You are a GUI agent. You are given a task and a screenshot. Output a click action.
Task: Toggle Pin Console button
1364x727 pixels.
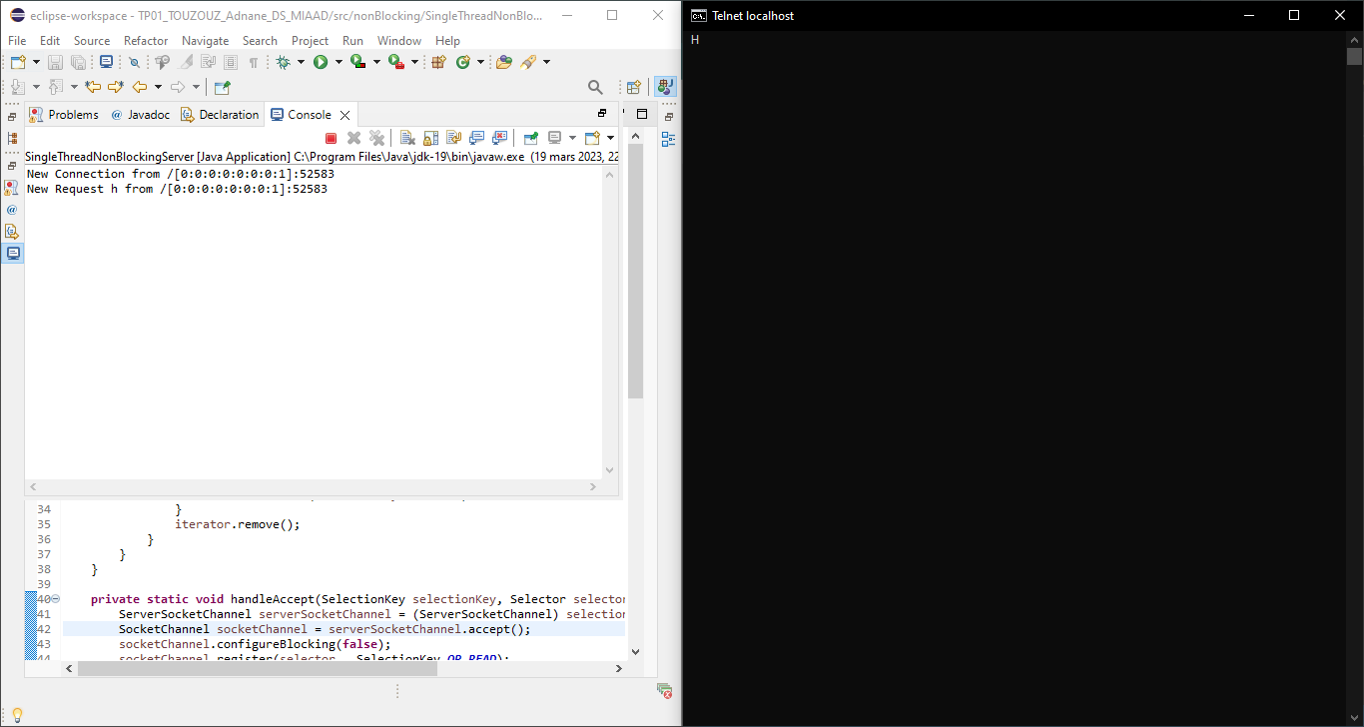click(x=531, y=138)
